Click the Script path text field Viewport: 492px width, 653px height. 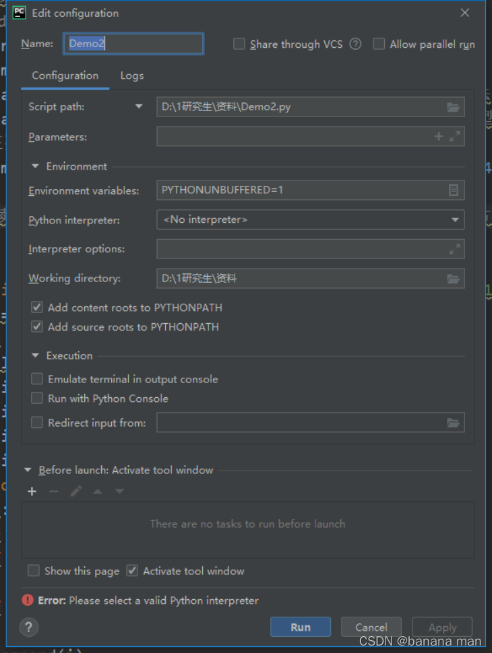pyautogui.click(x=311, y=107)
